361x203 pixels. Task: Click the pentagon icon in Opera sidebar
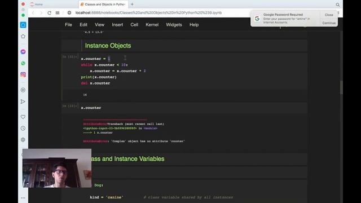(23, 36)
